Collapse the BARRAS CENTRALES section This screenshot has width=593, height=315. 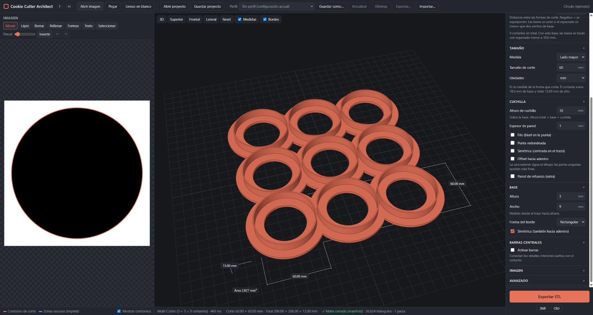547,242
